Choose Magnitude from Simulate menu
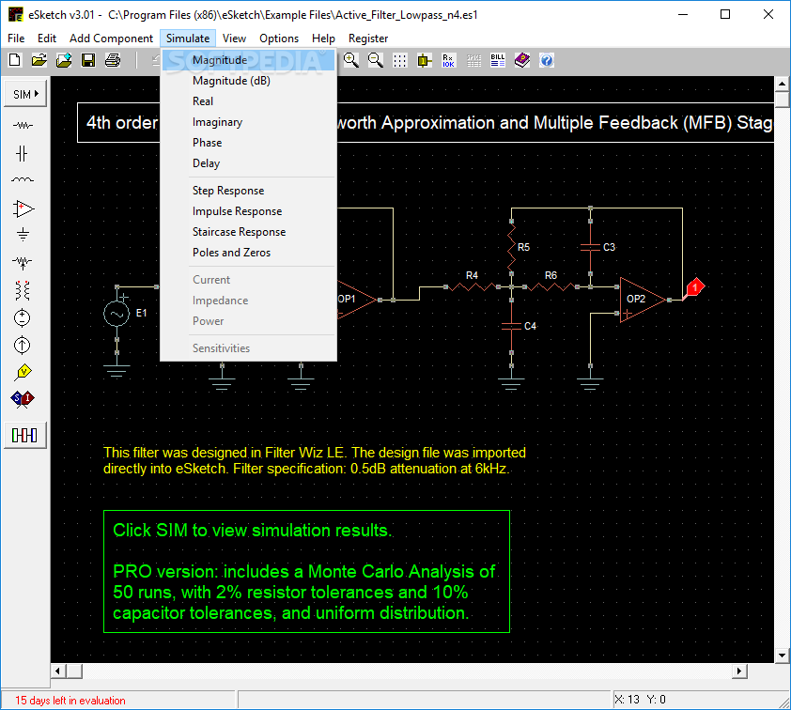Screen dimensions: 791x710 (x=248, y=60)
